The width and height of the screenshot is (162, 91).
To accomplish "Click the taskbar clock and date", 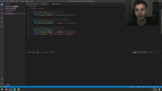I will pos(155,89).
